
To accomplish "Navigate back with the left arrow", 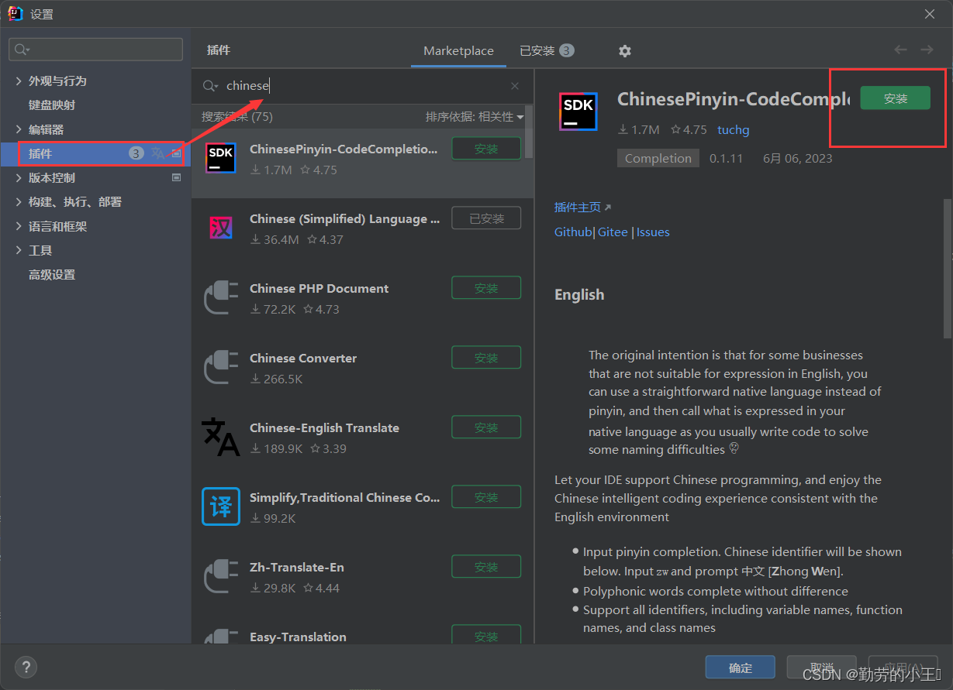I will click(900, 50).
